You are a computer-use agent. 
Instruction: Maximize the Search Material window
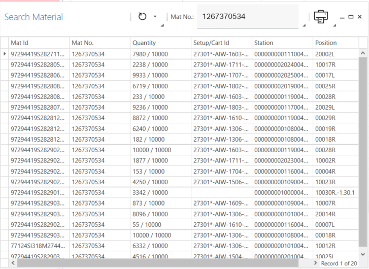(351, 17)
